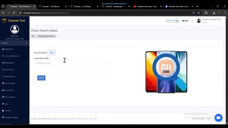Click the Xiaomi phones magnifier image
The height and width of the screenshot is (128, 228).
pyautogui.click(x=166, y=72)
